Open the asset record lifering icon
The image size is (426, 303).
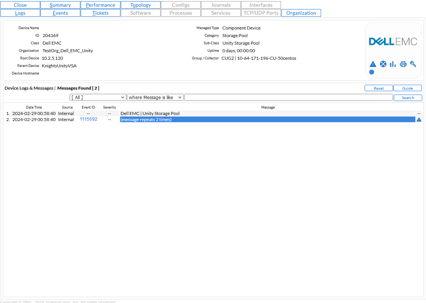[x=383, y=64]
